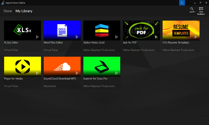Open the Sticker Notes Gold thumbnail
This screenshot has height=125, width=209.
102,30
